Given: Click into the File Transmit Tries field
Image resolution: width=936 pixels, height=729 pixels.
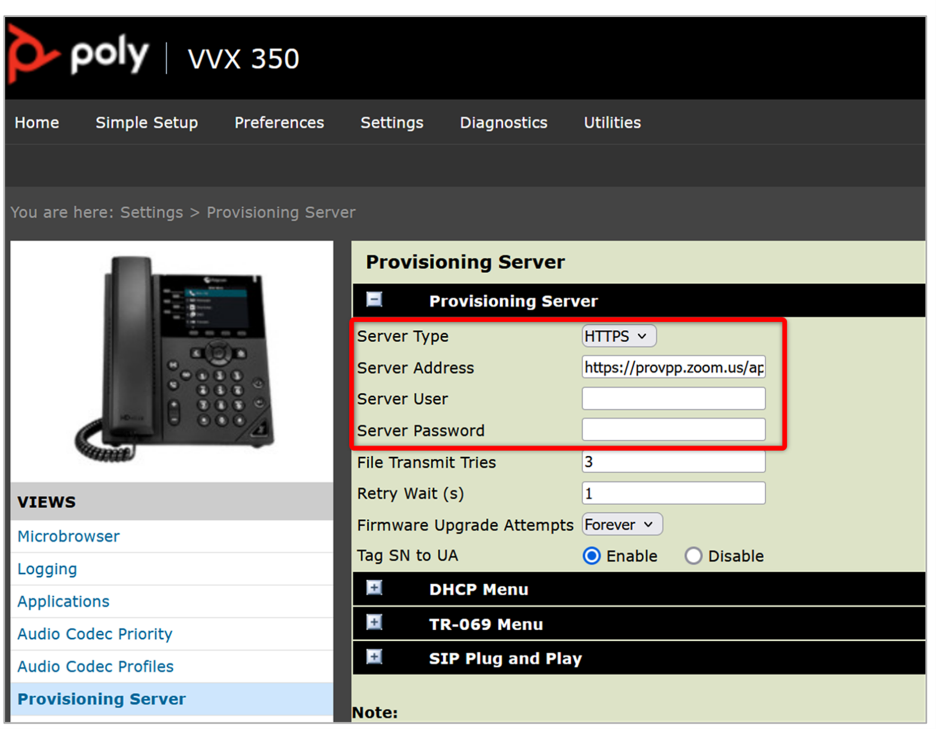Looking at the screenshot, I should [x=673, y=462].
